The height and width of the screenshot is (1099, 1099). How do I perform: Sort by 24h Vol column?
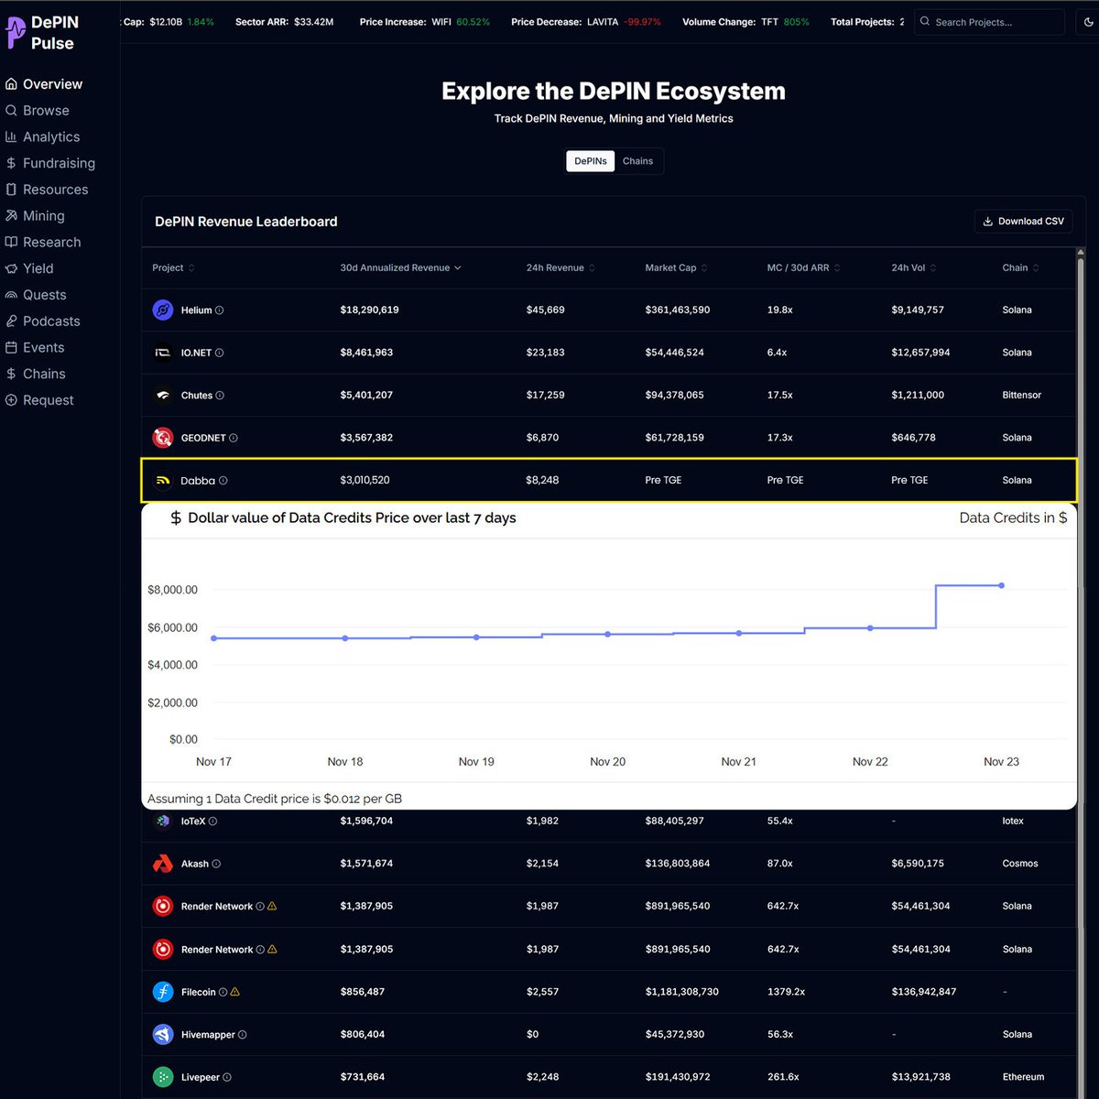pyautogui.click(x=914, y=268)
